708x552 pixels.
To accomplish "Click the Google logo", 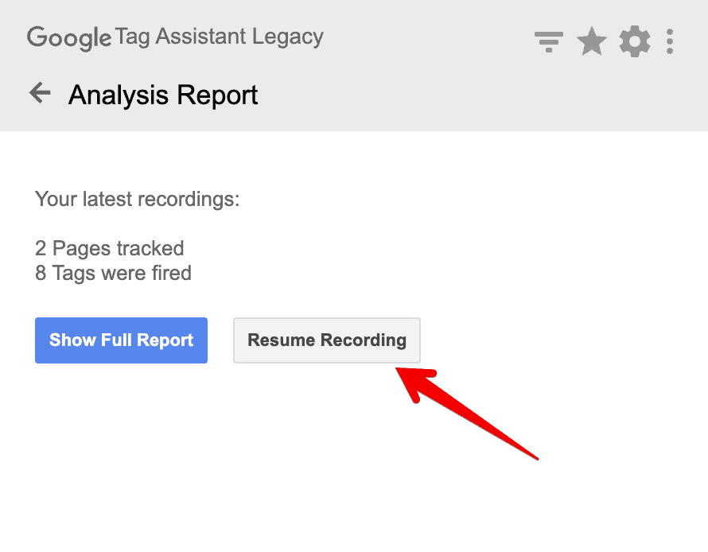I will pyautogui.click(x=68, y=37).
